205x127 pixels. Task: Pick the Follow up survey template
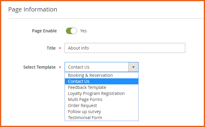tap(85, 112)
